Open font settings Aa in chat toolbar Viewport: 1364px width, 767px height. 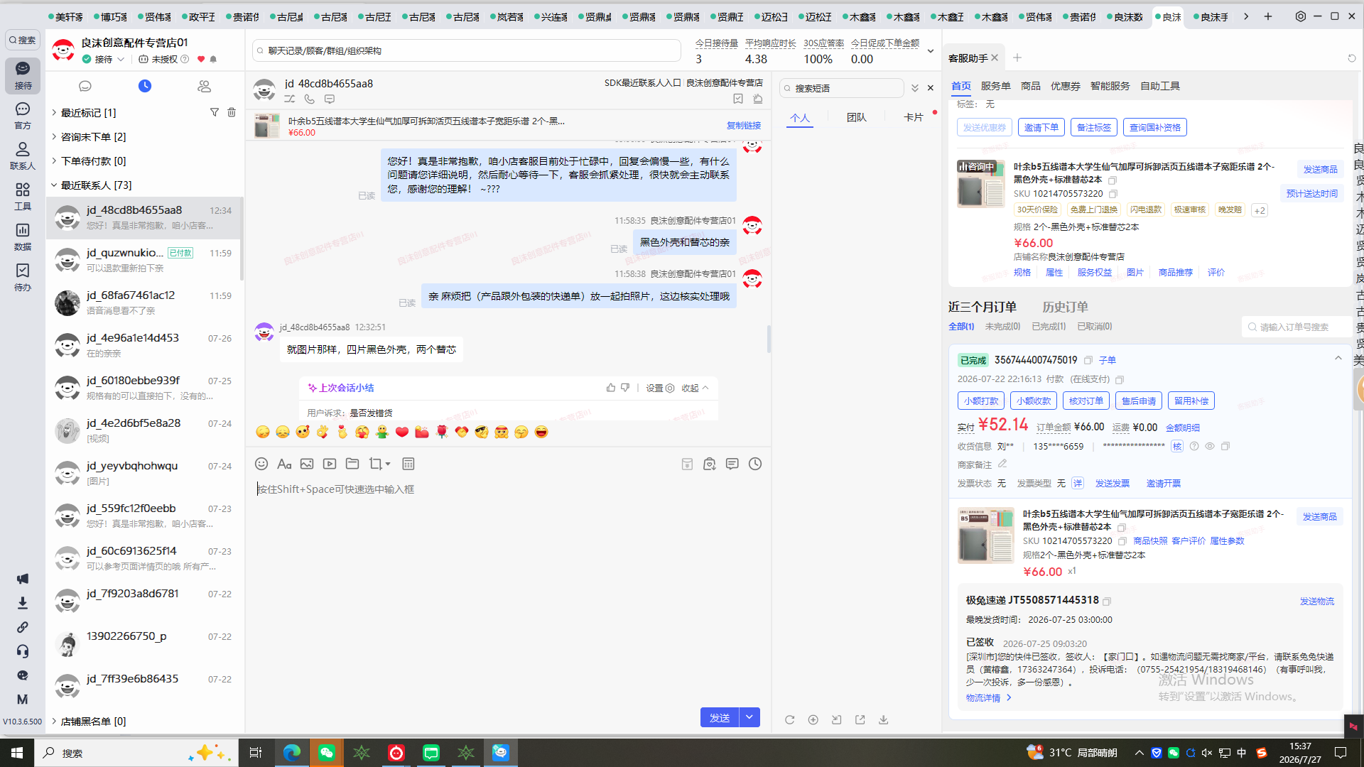[284, 464]
